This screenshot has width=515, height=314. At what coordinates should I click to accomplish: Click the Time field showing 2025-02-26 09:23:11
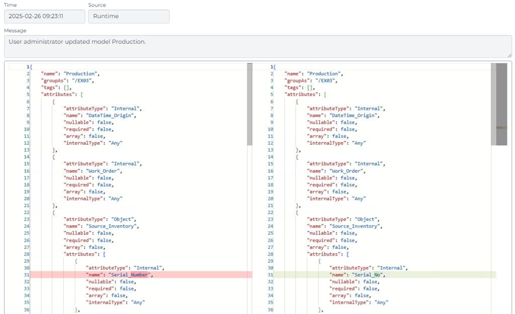pyautogui.click(x=44, y=16)
